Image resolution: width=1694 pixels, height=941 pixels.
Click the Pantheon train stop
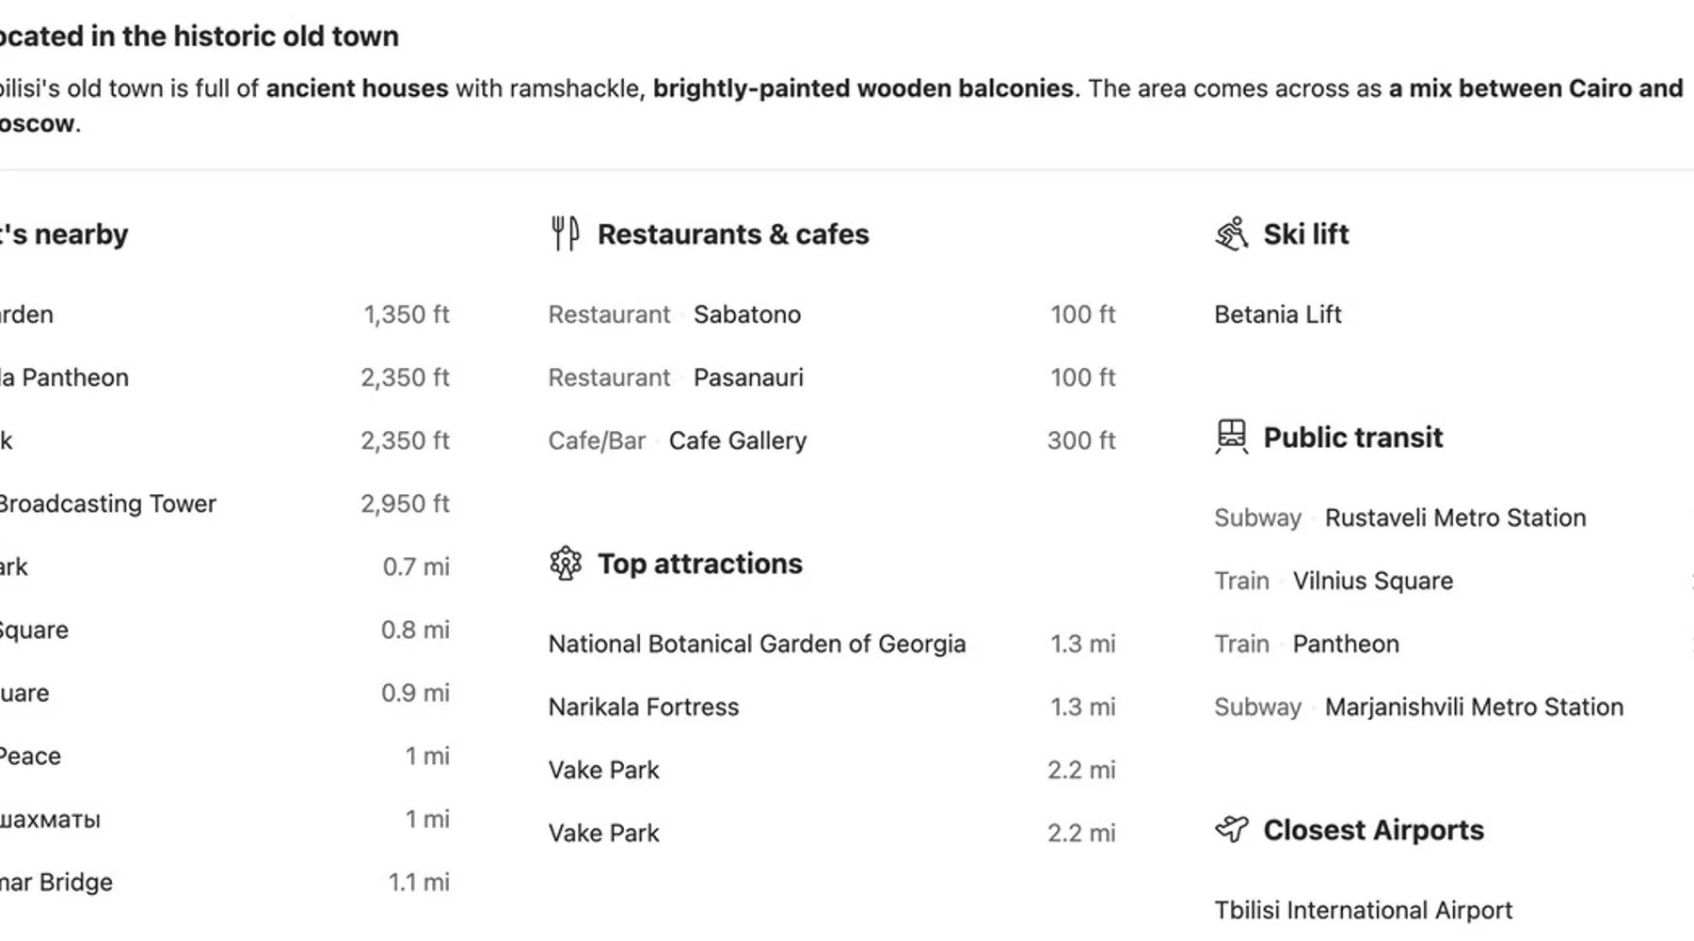(x=1345, y=644)
